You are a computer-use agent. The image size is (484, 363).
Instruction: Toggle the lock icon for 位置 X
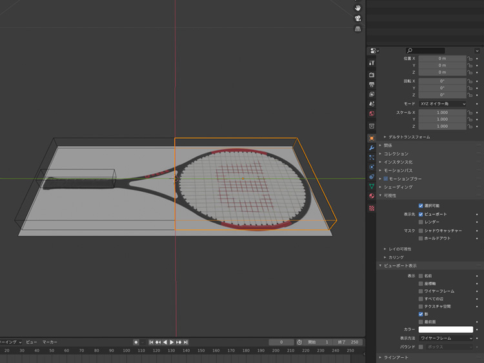click(x=470, y=58)
